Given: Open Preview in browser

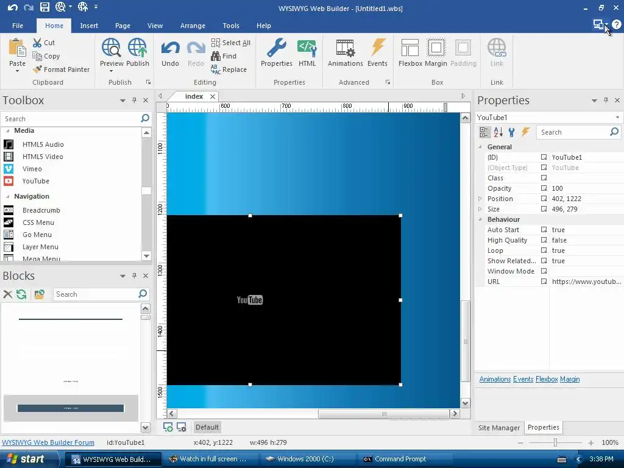Looking at the screenshot, I should coord(111,48).
